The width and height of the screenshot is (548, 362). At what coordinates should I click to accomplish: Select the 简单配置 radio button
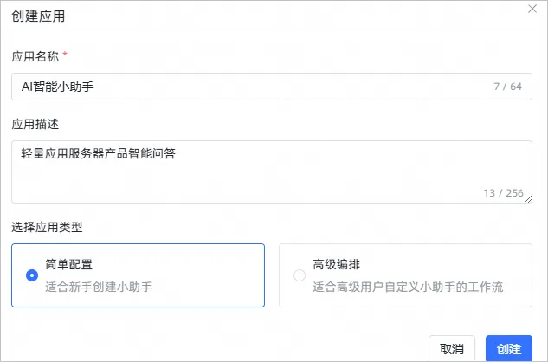[32, 275]
